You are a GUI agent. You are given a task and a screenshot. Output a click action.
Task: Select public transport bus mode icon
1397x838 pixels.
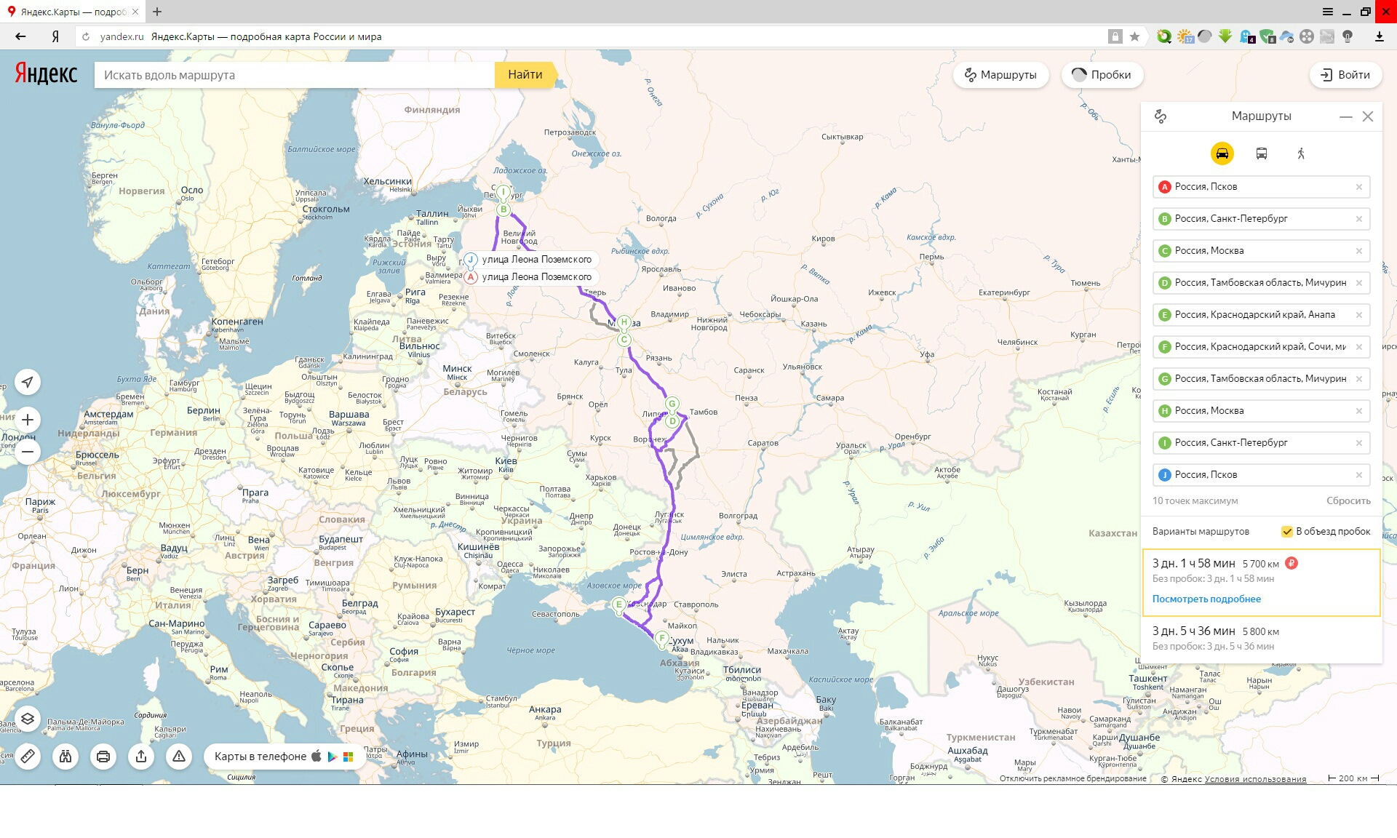pyautogui.click(x=1262, y=153)
